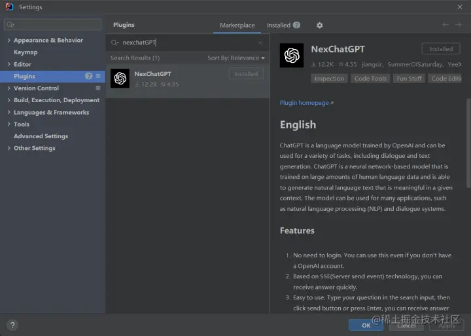Click the plugin description scrollbar
This screenshot has width=471, height=336.
click(x=468, y=143)
